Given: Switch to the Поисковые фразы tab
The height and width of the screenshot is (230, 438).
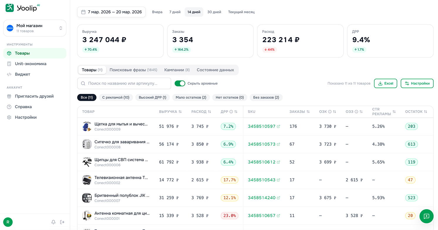Looking at the screenshot, I should 133,70.
